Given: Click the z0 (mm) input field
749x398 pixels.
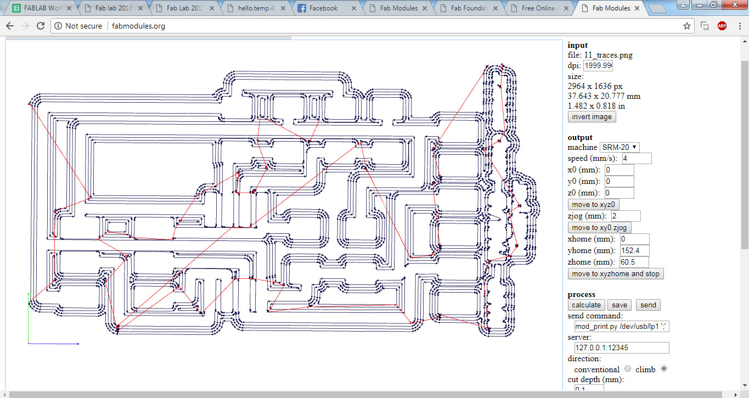Looking at the screenshot, I should (x=619, y=193).
